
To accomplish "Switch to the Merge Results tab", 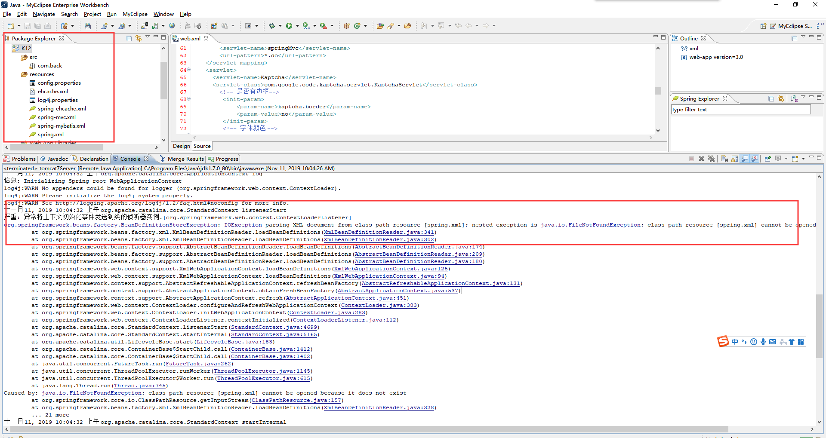I will point(182,159).
